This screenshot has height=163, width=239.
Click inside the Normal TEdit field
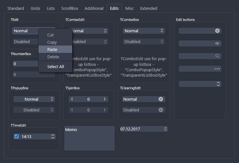(x=25, y=31)
